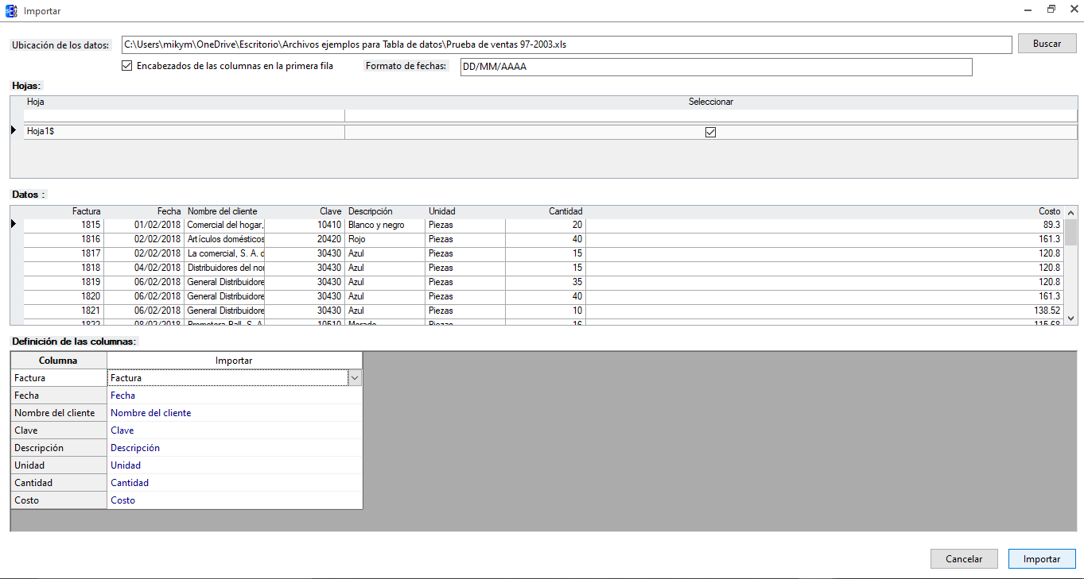The width and height of the screenshot is (1084, 579).
Task: Click the row indicator arrow beside Hoja1$
Action: point(14,130)
